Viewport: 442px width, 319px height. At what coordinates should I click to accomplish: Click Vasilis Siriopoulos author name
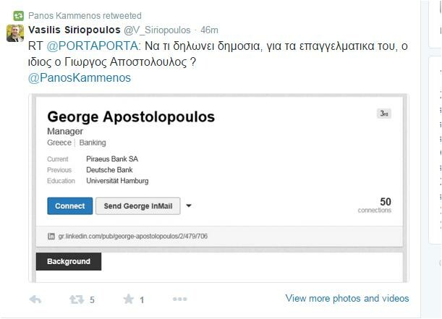point(75,30)
